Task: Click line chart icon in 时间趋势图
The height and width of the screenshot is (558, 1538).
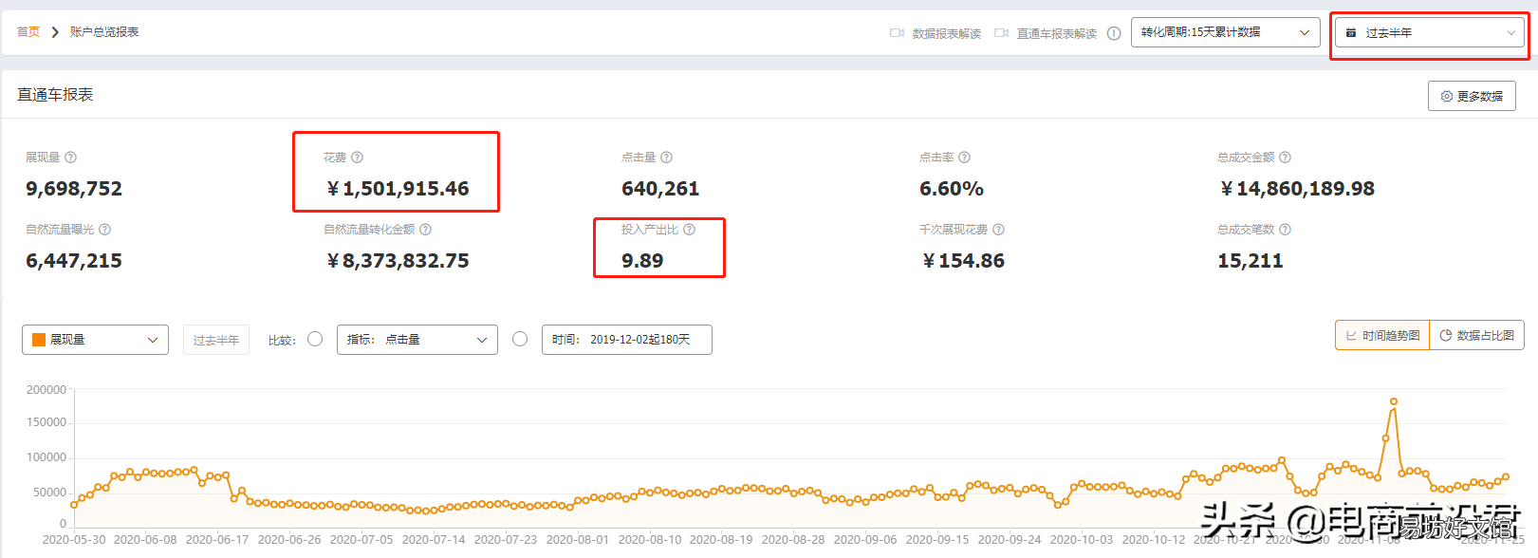Action: (x=1351, y=336)
